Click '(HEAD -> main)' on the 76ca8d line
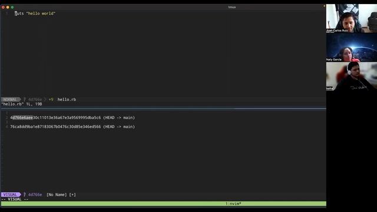Viewport: 377px width, 212px height. [119, 127]
